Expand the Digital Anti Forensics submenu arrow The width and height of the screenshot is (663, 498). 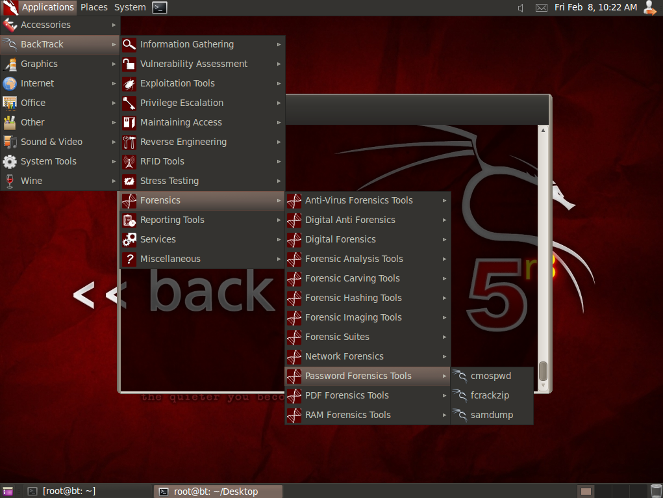point(444,220)
